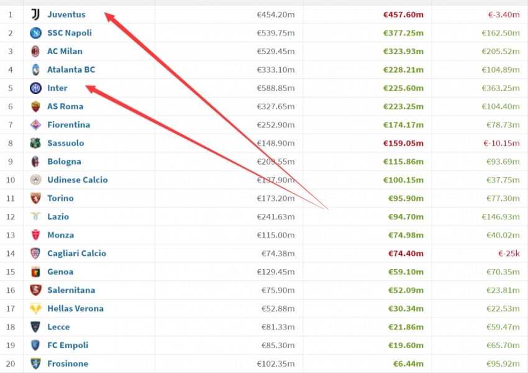Open the AS Roma crest
This screenshot has height=373, width=528.
pyautogui.click(x=34, y=106)
